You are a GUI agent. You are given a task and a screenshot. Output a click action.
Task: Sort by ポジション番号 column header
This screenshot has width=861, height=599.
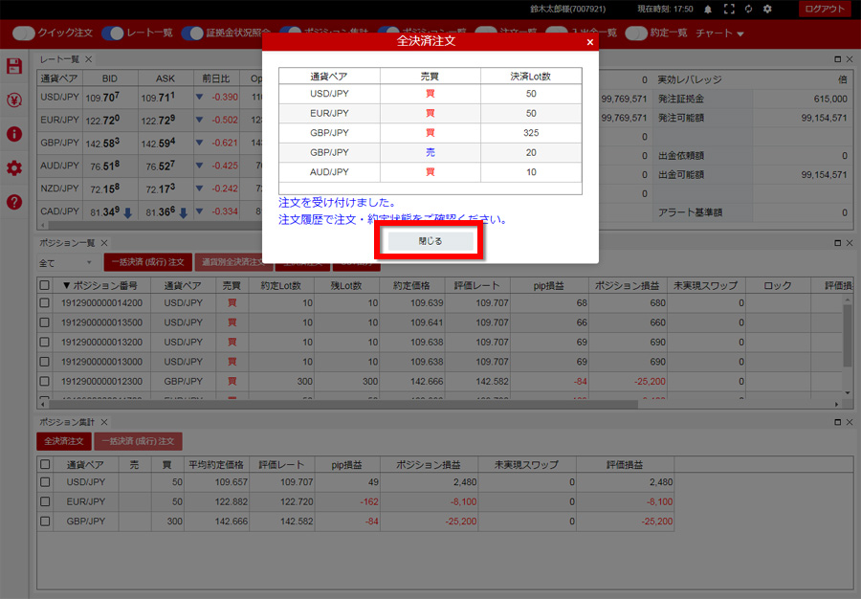point(99,285)
